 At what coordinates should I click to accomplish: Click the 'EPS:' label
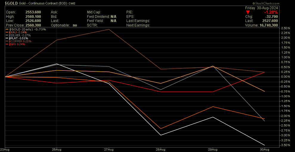tap(130, 17)
